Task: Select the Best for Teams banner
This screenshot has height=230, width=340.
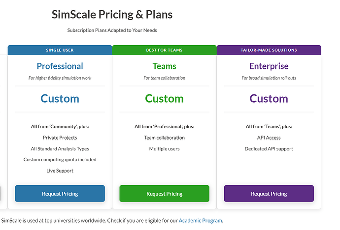Action: tap(164, 50)
